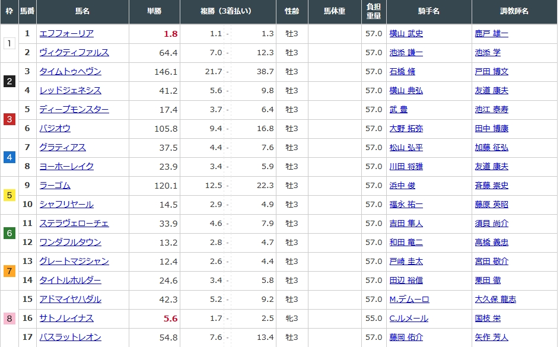The height and width of the screenshot is (347, 560).
Task: Click the white frame 1 box
Action: pos(9,43)
